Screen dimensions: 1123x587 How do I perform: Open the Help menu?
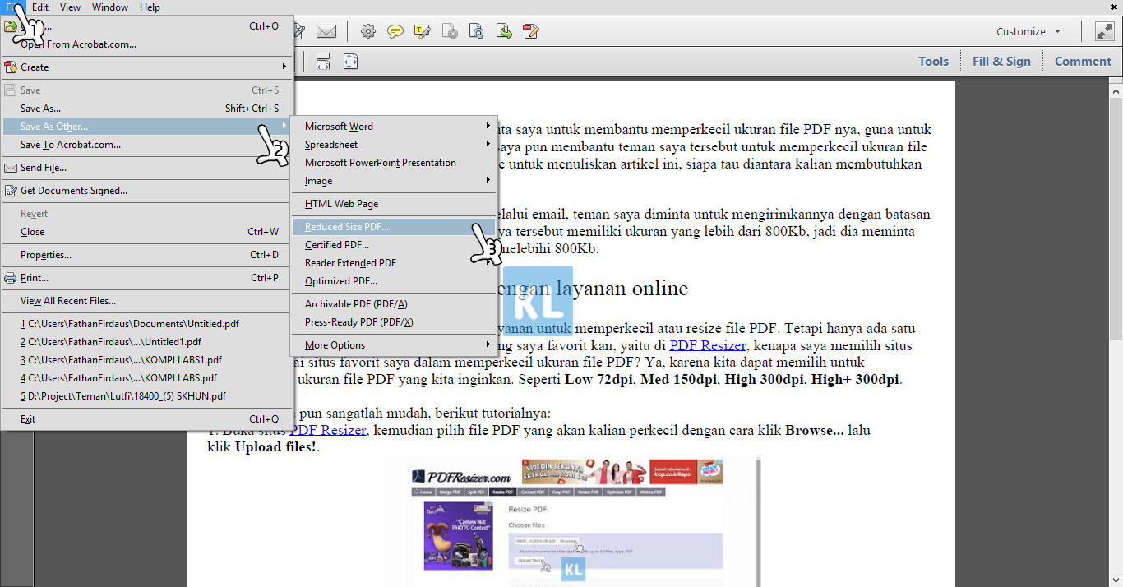150,7
